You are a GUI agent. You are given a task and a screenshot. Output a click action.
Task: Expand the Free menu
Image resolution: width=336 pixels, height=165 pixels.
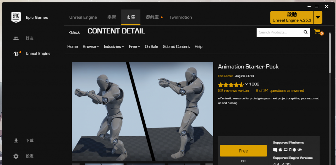[x=135, y=46]
